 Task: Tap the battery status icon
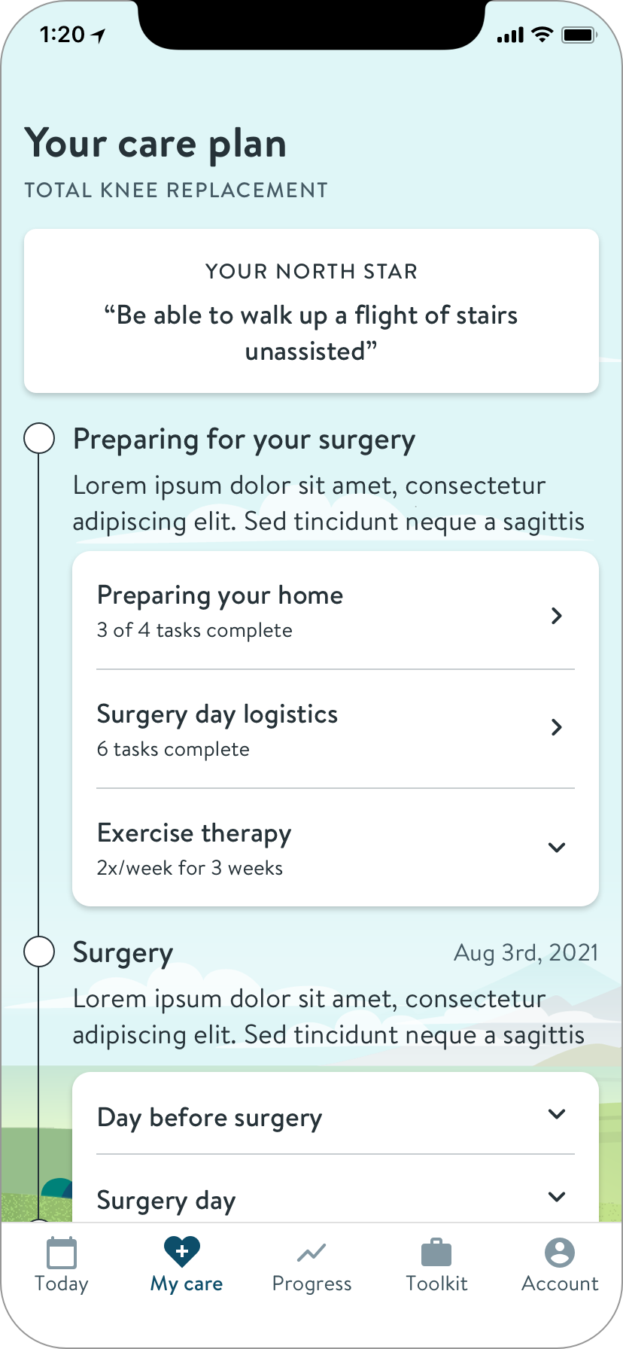[x=579, y=35]
